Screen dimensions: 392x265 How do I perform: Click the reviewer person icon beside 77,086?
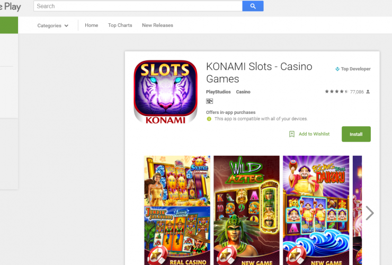[x=368, y=92]
